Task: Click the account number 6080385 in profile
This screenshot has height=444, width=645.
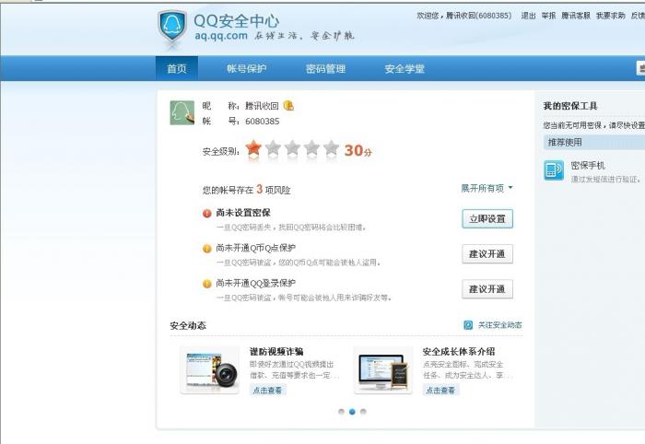Action: click(x=263, y=122)
